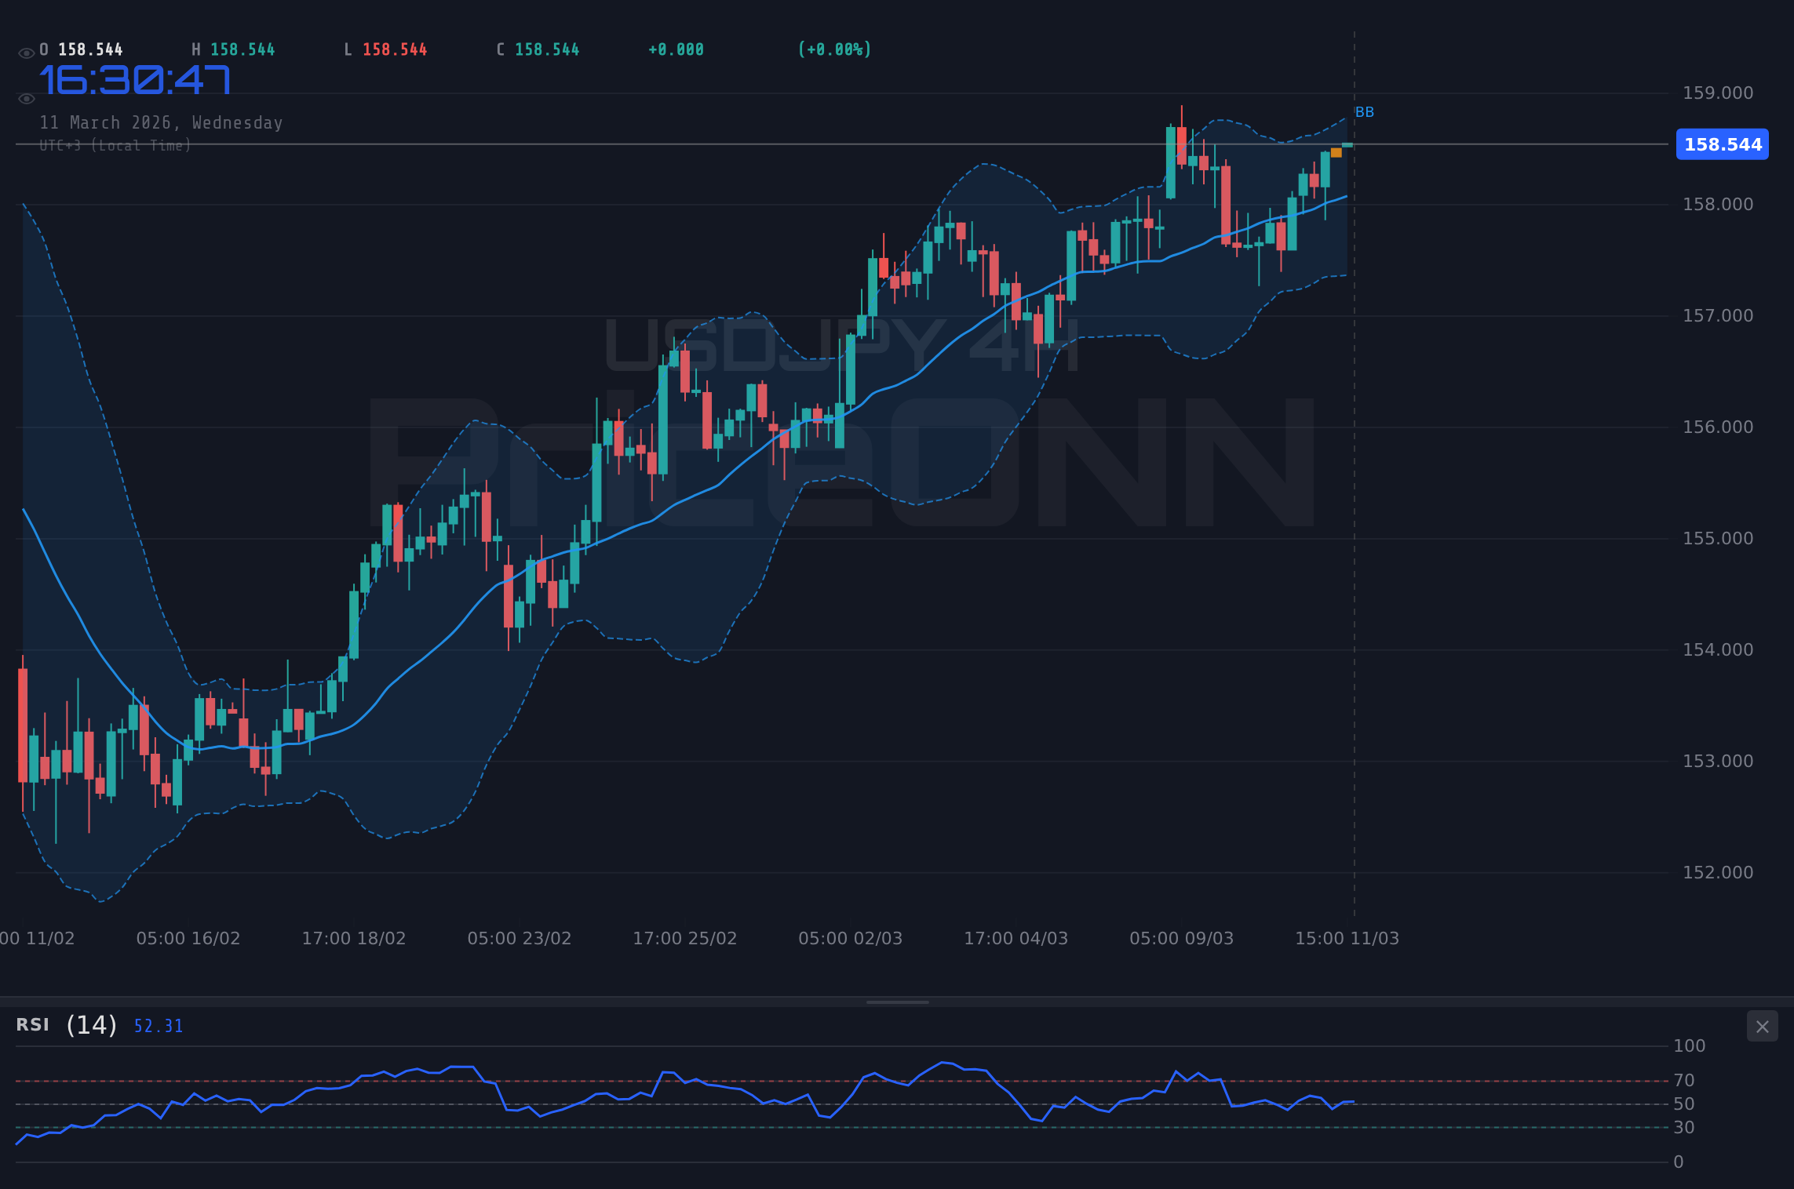The image size is (1794, 1189).
Task: Hide the Bollinger Bands indicator via its eye icon
Action: (26, 98)
